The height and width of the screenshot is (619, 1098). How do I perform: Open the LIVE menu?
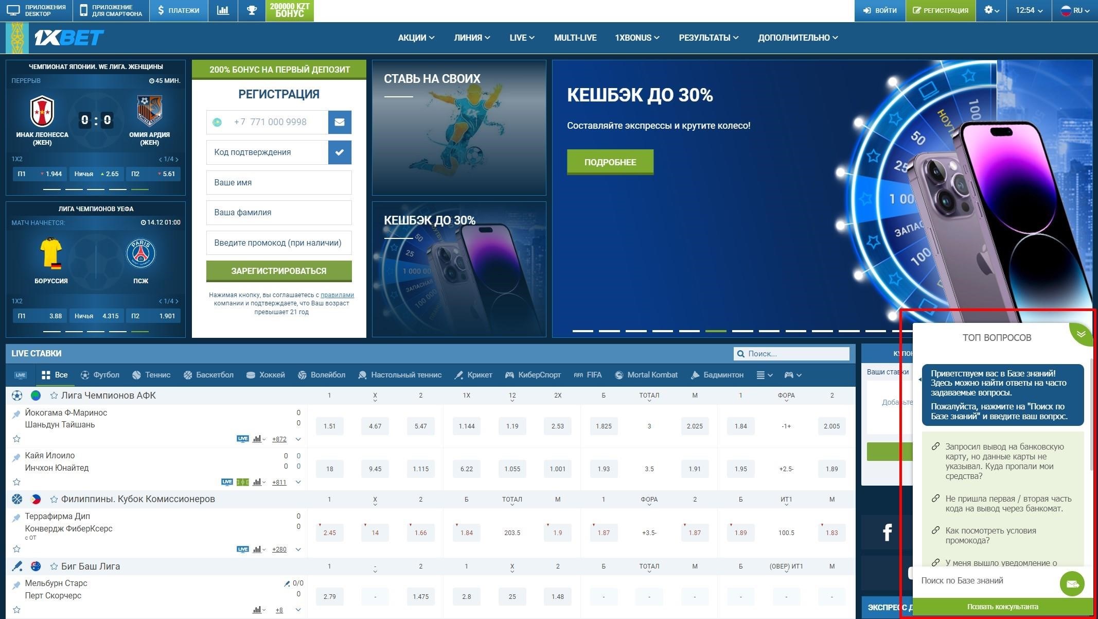(x=522, y=38)
